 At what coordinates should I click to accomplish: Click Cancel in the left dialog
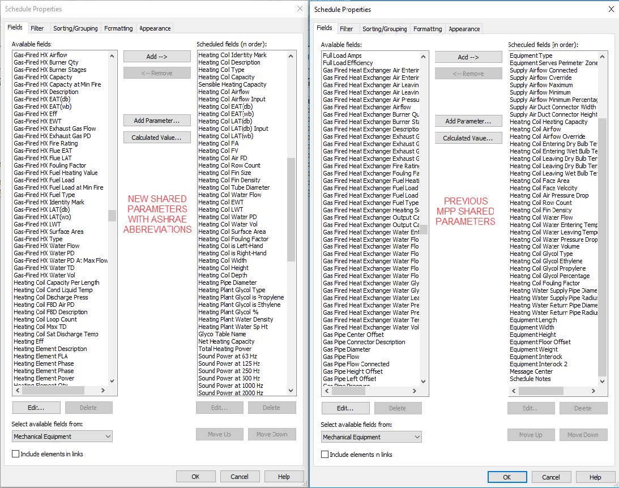pos(240,476)
